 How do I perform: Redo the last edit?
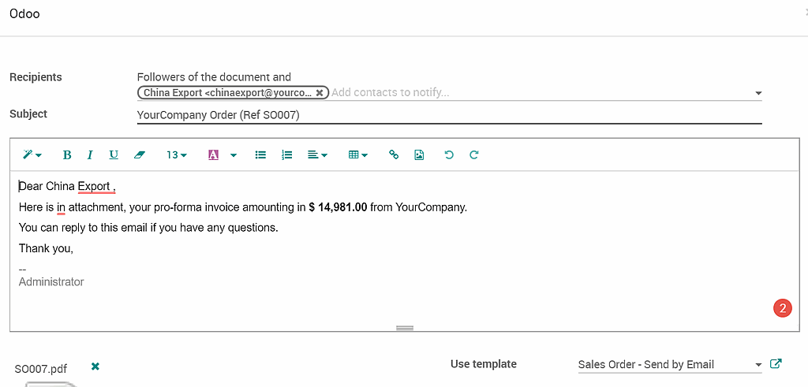coord(474,155)
